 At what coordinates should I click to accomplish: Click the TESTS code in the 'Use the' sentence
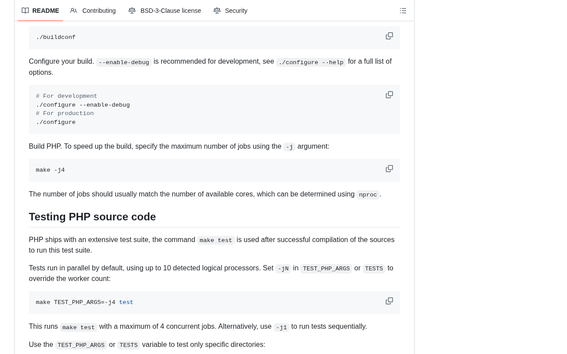coord(128,345)
